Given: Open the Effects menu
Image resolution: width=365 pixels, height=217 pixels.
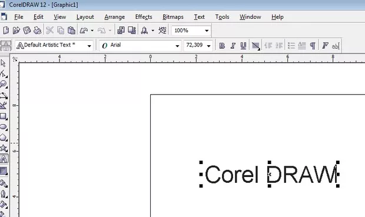Looking at the screenshot, I should tap(144, 17).
